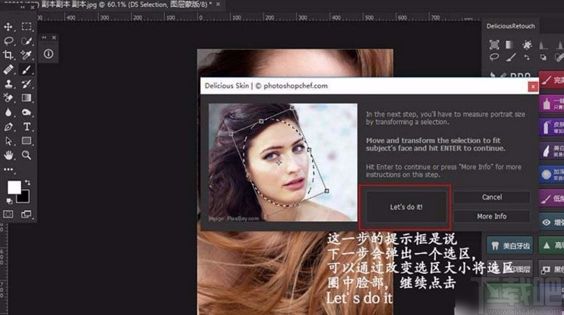This screenshot has width=564, height=315.
Task: Select the Zoom magnifier tool
Action: coord(26,155)
